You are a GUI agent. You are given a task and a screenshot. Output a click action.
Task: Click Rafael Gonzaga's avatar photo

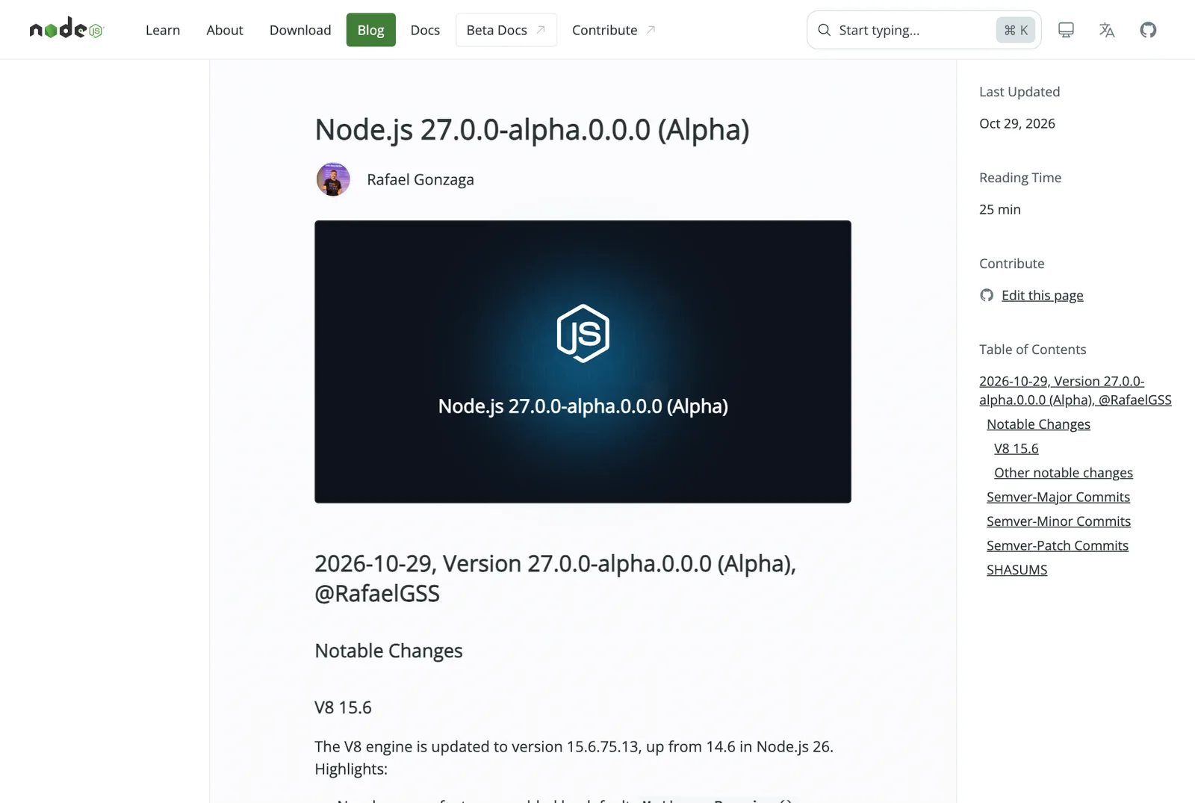click(333, 179)
